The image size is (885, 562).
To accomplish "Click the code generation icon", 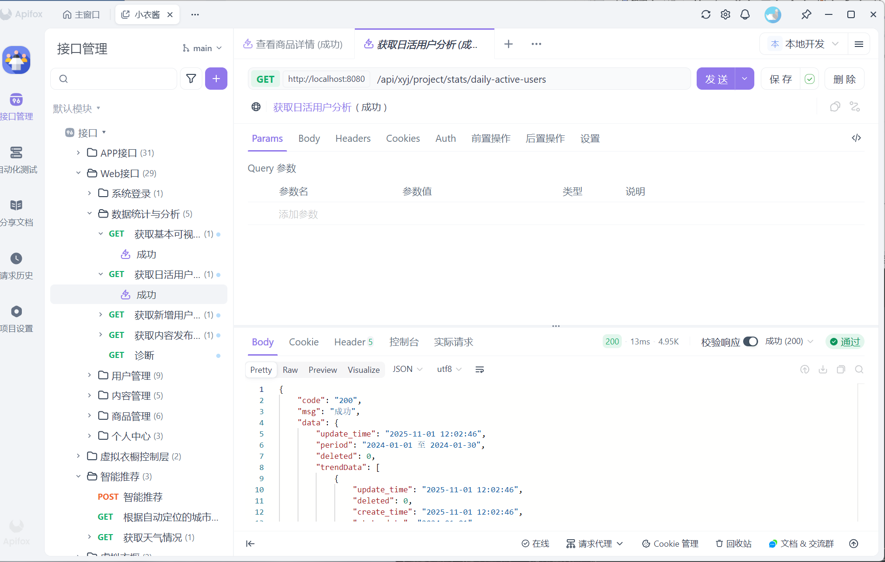I will tap(856, 138).
